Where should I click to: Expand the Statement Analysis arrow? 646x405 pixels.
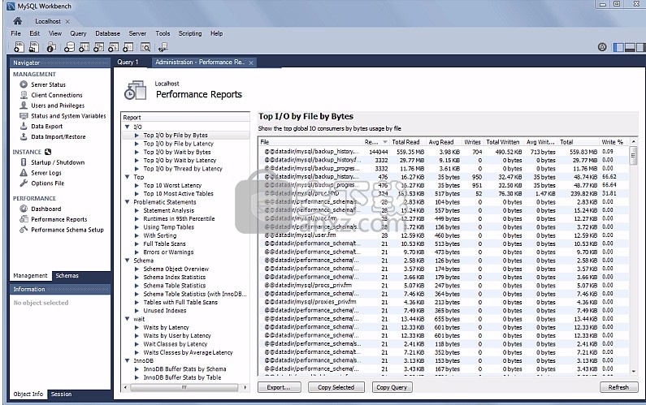(x=137, y=210)
